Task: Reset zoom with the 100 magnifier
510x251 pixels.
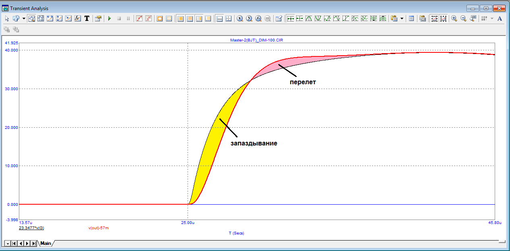Action: 473,19
